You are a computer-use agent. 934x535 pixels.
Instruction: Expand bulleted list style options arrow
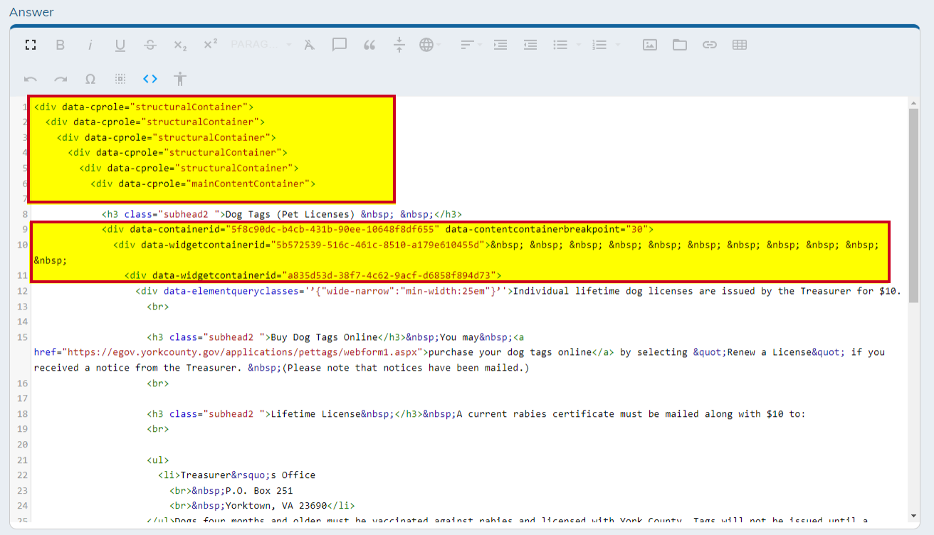tap(578, 45)
